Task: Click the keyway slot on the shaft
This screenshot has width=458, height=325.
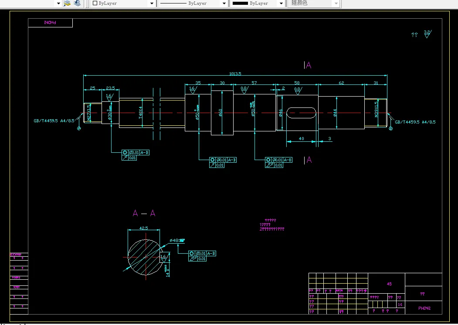Action: [301, 113]
